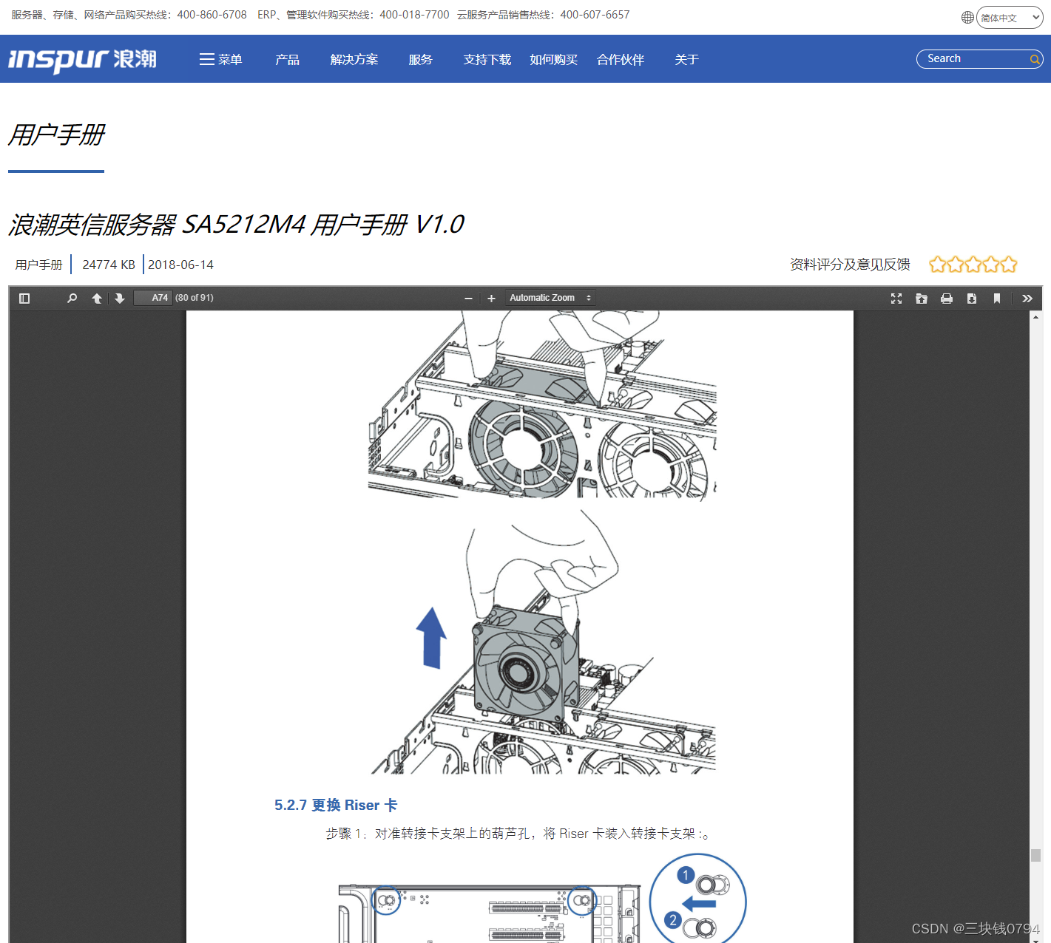This screenshot has height=943, width=1051.
Task: Click hotline number 400-018-7700
Action: click(414, 15)
